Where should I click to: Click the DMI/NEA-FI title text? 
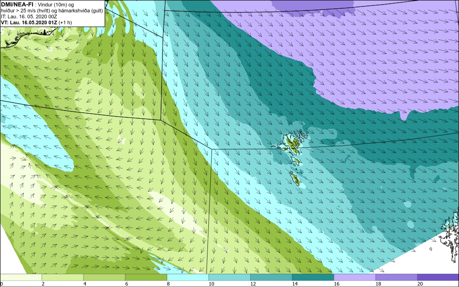[17, 4]
